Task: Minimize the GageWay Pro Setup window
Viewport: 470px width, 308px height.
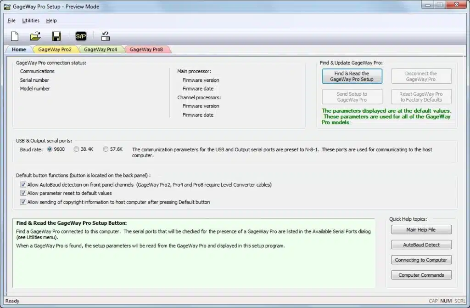Action: [x=428, y=5]
